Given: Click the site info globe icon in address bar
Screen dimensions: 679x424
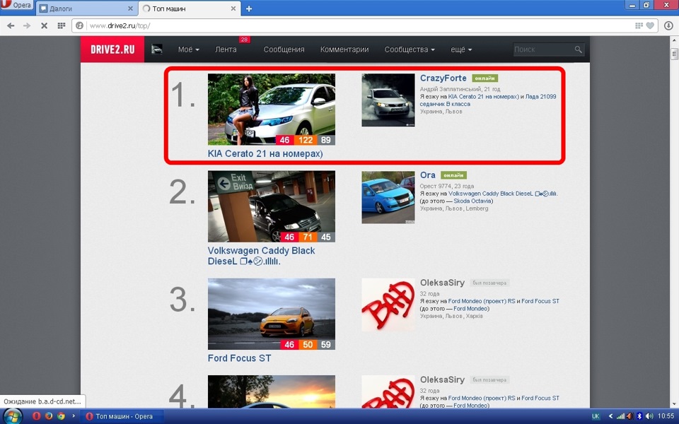Looking at the screenshot, I should tap(80, 26).
